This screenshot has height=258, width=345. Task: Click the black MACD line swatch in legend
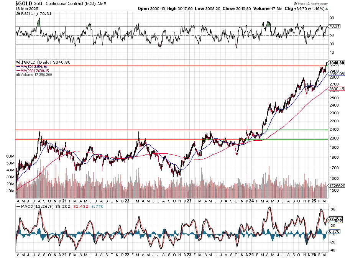tap(18, 207)
